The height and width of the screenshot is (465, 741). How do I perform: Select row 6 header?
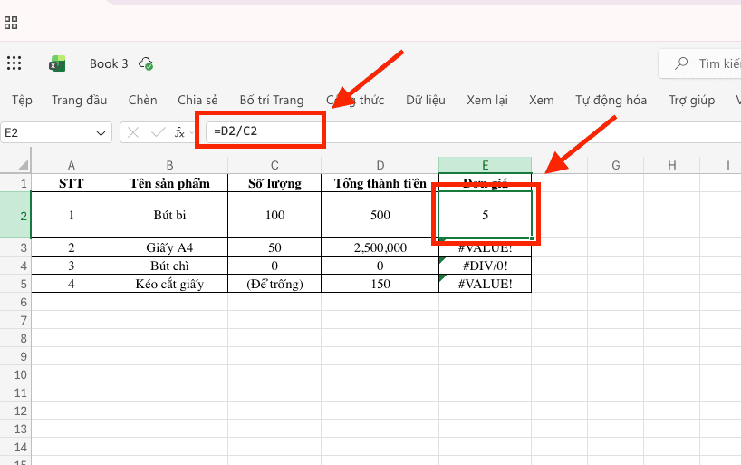coord(15,302)
